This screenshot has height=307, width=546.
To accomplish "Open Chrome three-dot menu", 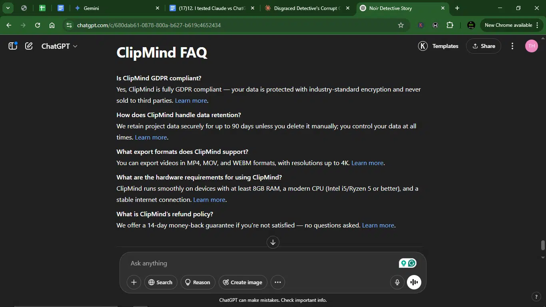I will pos(537,25).
